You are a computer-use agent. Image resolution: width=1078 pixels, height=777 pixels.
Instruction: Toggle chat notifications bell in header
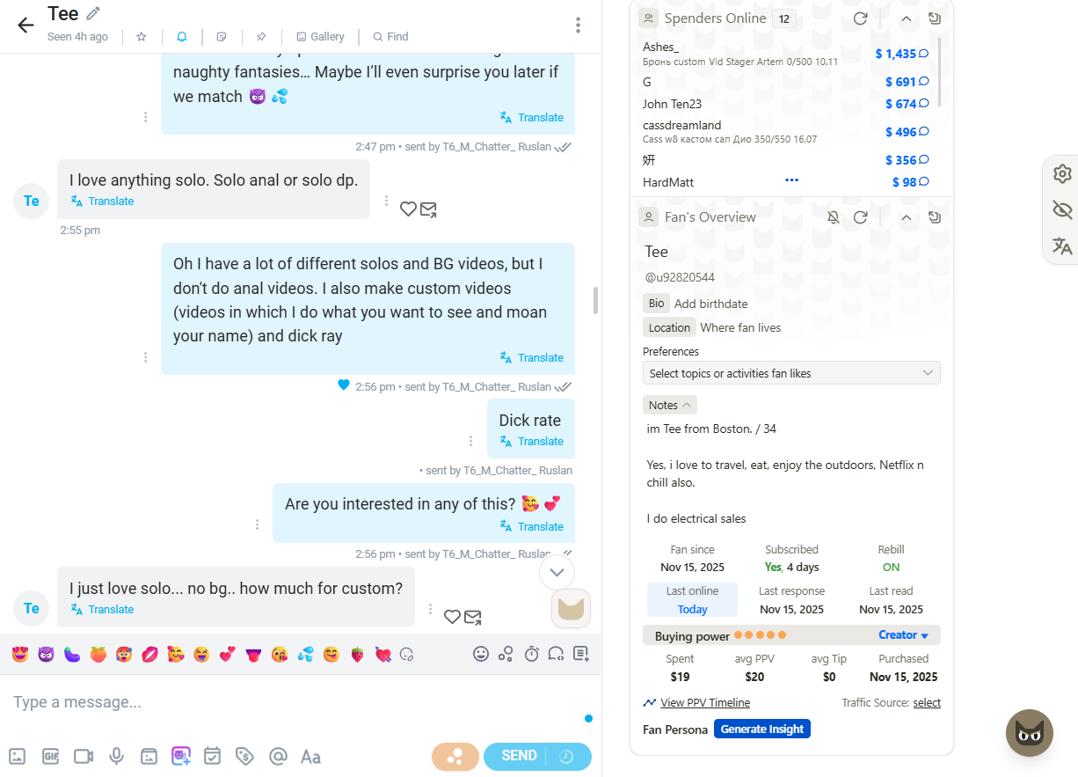[181, 37]
